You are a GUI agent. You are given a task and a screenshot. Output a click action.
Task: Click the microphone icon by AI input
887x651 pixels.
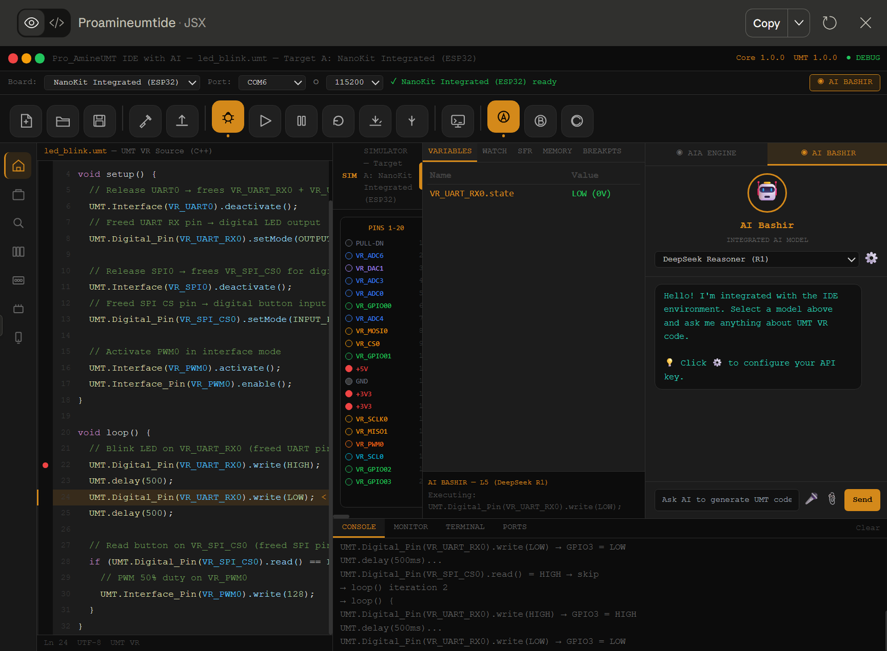coord(811,499)
